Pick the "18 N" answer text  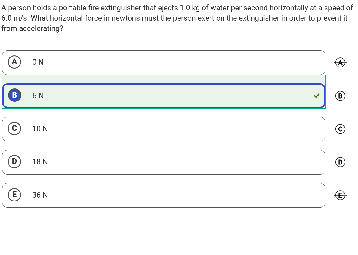tap(40, 162)
